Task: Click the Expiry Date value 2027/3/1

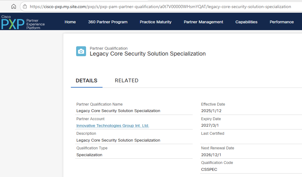Action: [x=210, y=125]
